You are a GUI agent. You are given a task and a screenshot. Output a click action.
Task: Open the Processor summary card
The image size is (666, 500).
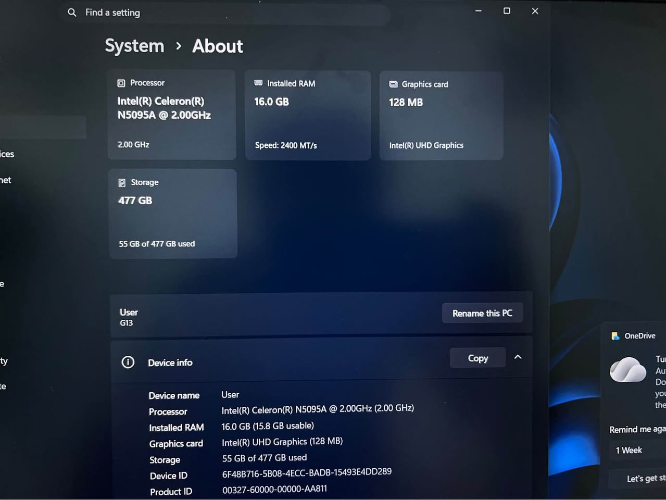(172, 115)
